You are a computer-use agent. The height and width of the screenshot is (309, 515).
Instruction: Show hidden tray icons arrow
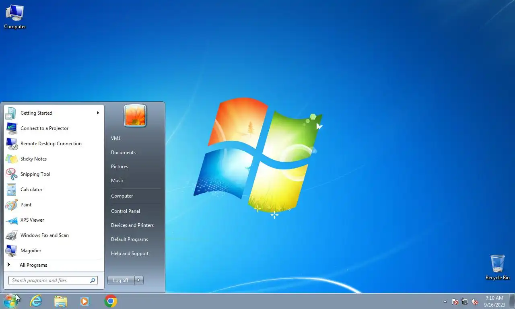coord(445,301)
